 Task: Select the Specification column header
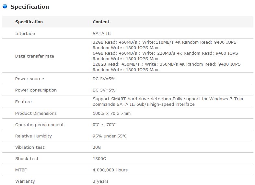pos(29,22)
